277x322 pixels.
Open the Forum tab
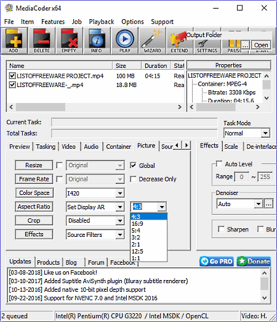[96, 262]
